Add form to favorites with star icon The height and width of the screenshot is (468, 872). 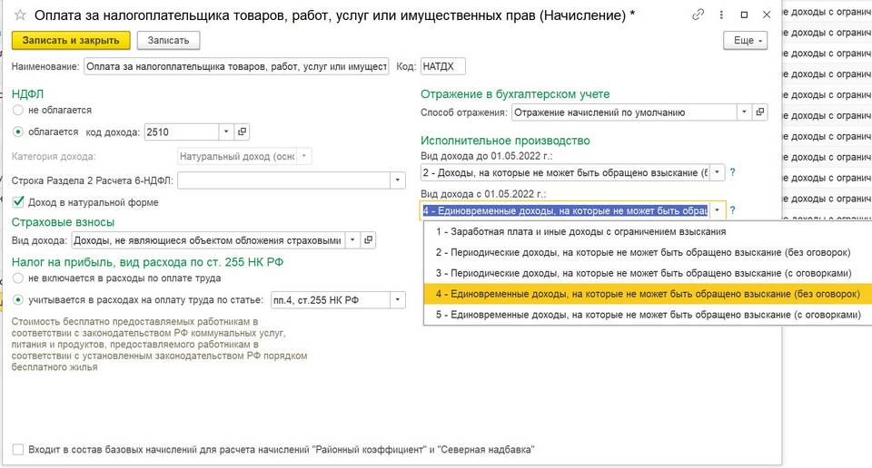coord(20,15)
